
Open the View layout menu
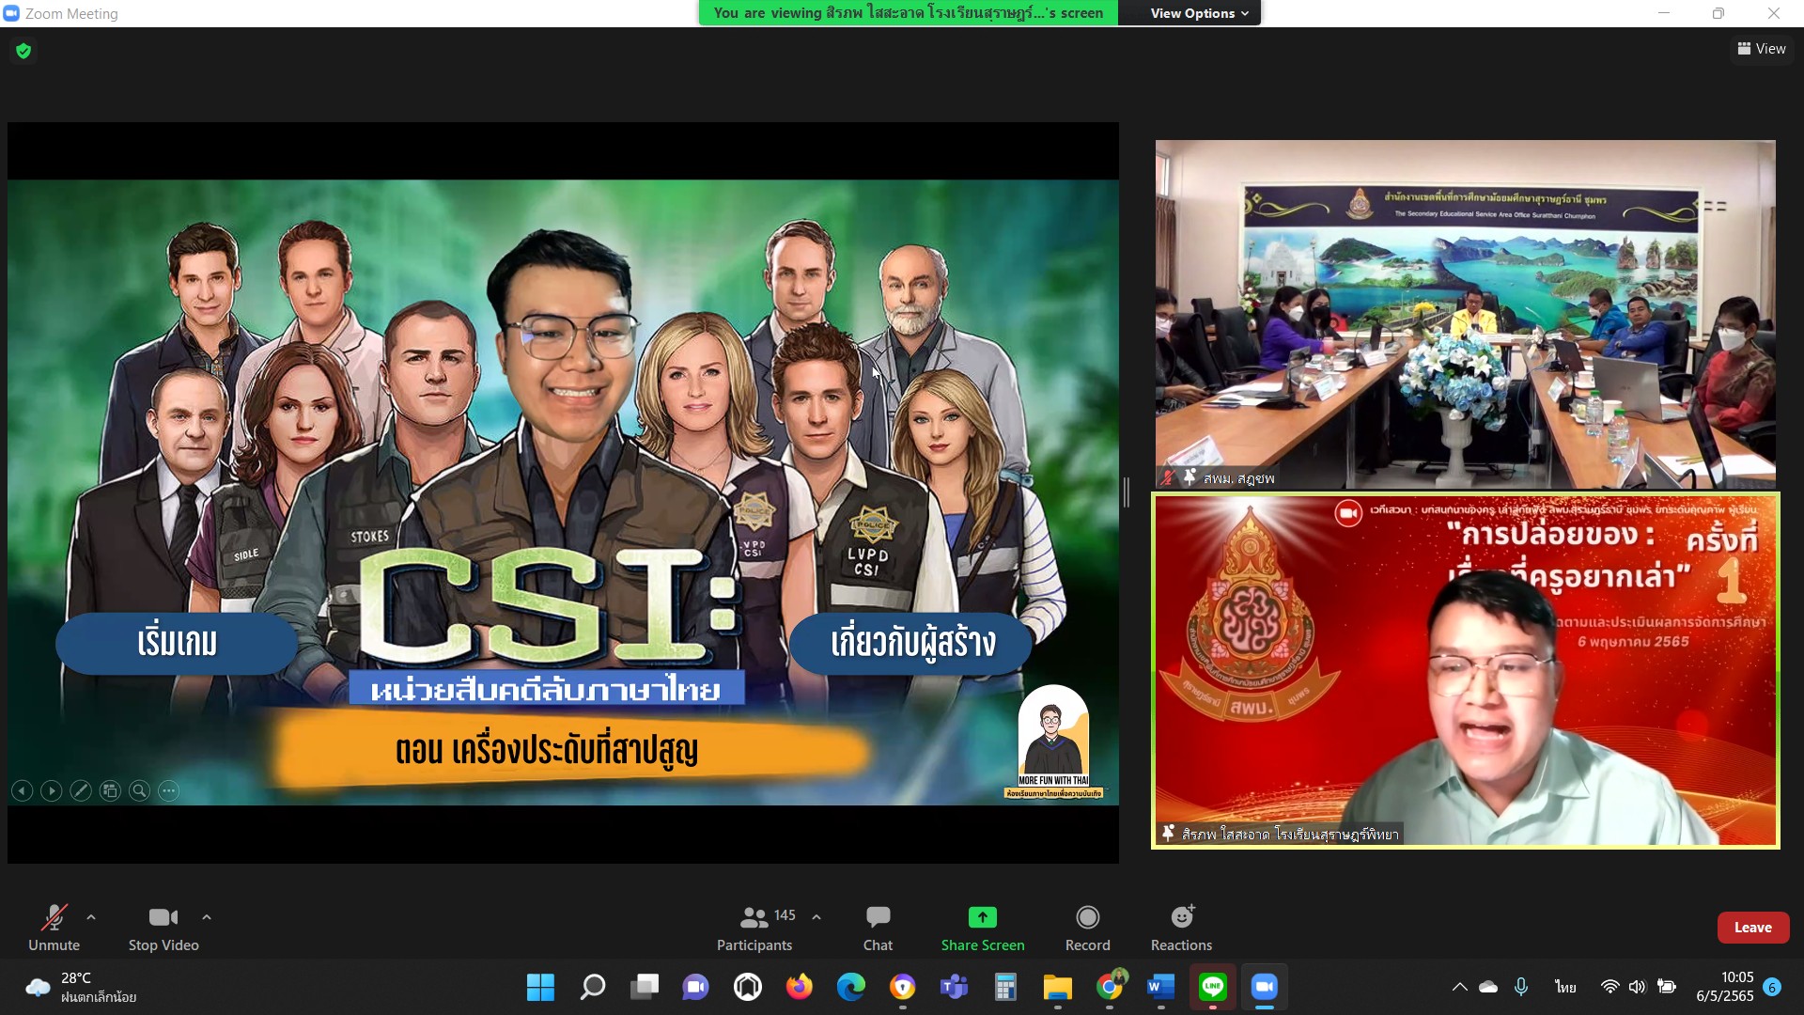tap(1762, 49)
